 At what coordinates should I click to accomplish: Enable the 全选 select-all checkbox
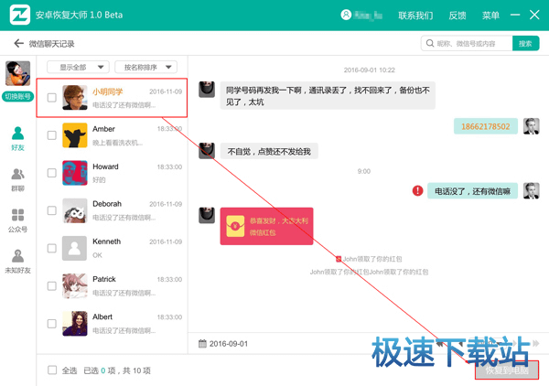[52, 370]
